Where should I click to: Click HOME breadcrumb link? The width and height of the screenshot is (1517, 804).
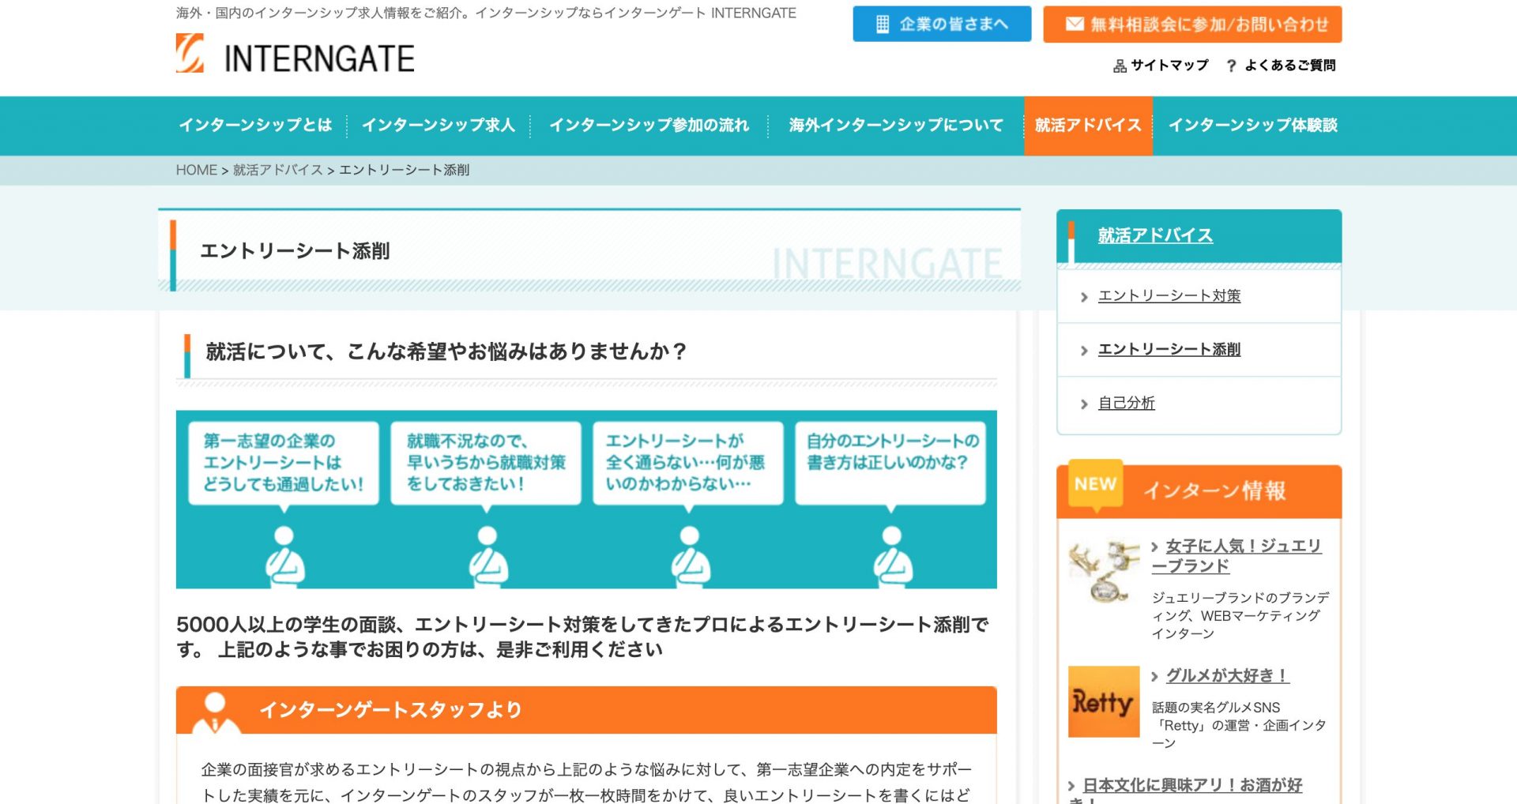(196, 171)
